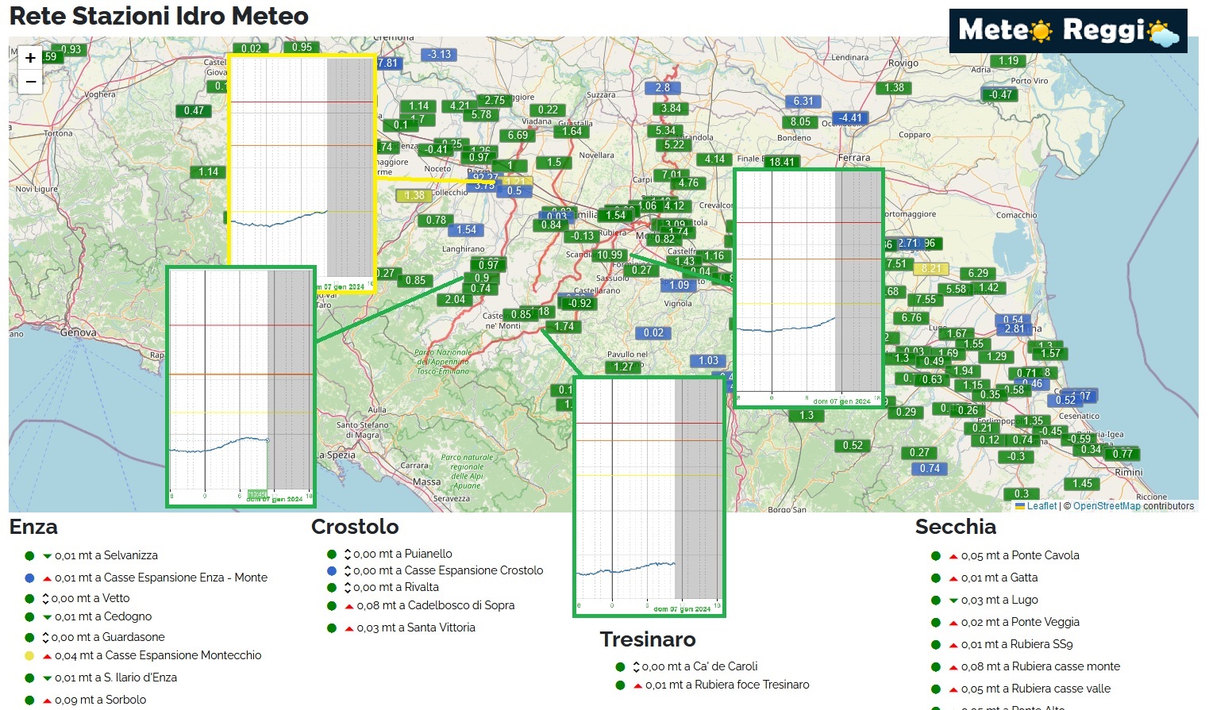The width and height of the screenshot is (1209, 710).
Task: Open the OpenStreetMap attribution link
Action: click(x=1107, y=506)
